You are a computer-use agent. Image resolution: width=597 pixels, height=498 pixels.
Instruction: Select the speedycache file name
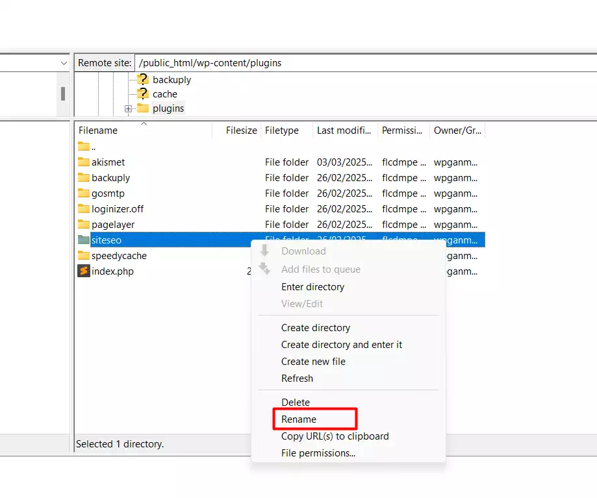[119, 256]
